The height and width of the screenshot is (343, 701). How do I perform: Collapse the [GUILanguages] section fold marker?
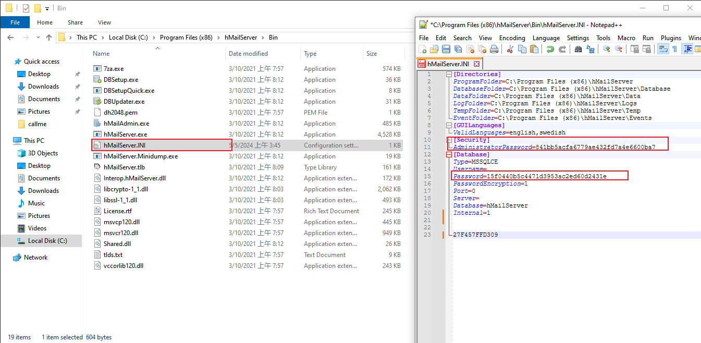tap(449, 125)
